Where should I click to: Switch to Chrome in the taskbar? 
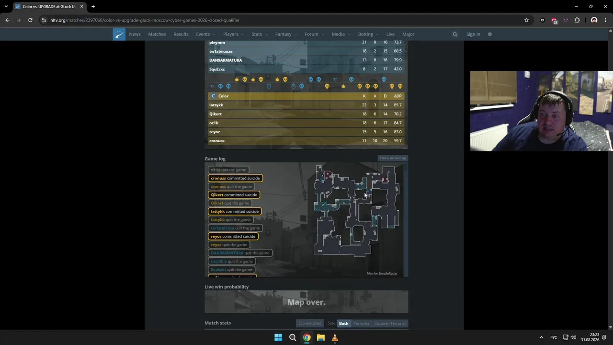click(306, 337)
